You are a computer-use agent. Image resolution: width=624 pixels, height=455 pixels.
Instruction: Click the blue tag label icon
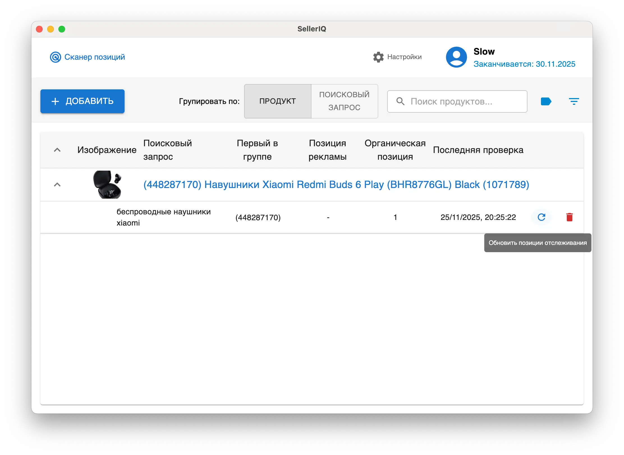click(546, 101)
